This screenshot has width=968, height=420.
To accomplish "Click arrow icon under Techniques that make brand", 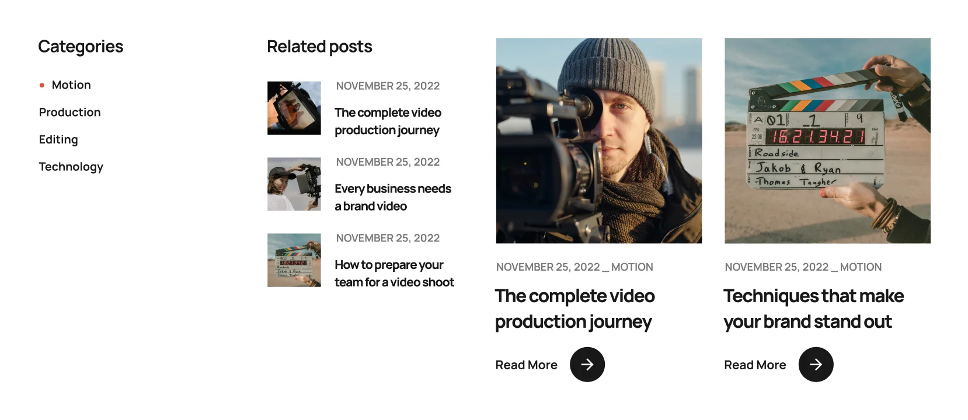I will point(816,365).
